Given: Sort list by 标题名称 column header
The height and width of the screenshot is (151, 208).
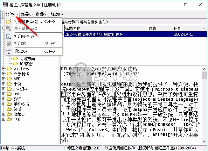Looking at the screenshot, I should pyautogui.click(x=106, y=28).
